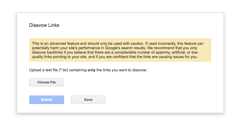This screenshot has height=132, width=246.
Task: Click the Choose File button
Action: (46, 82)
